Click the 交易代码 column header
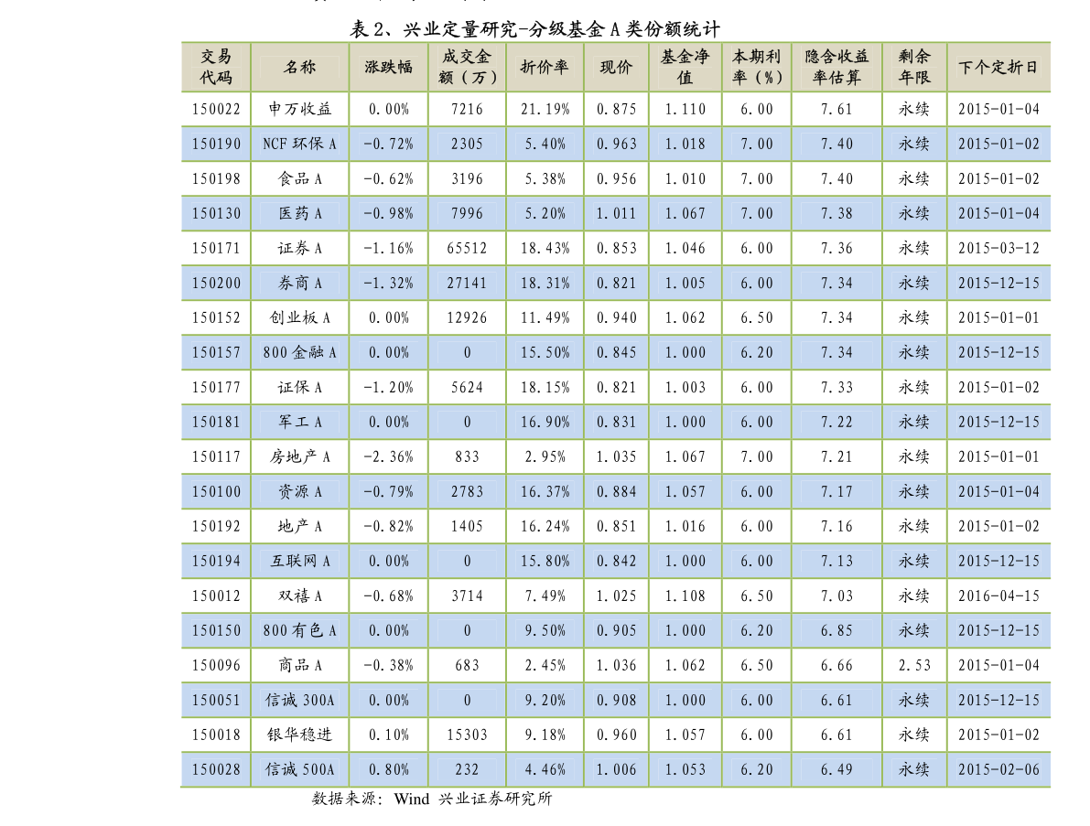The image size is (1090, 826). tap(216, 67)
